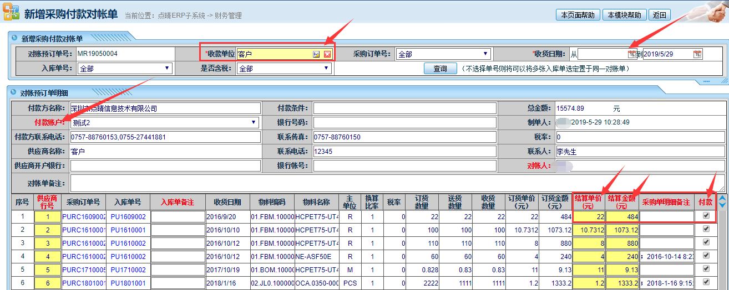Click the 本页面帮助 button
The image size is (729, 290).
[x=578, y=15]
